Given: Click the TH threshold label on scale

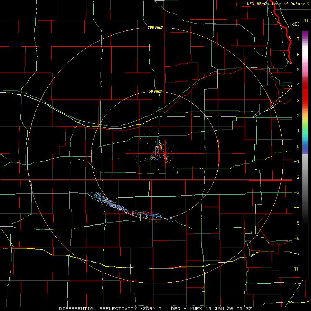Looking at the screenshot, I should point(297,269).
